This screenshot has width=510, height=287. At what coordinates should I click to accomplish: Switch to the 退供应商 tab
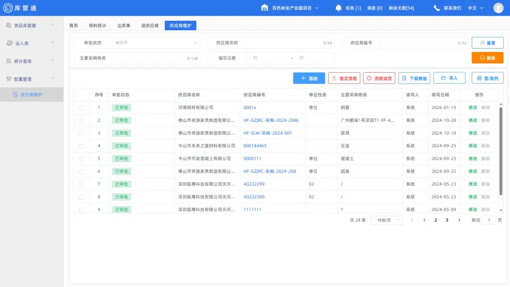coord(150,25)
